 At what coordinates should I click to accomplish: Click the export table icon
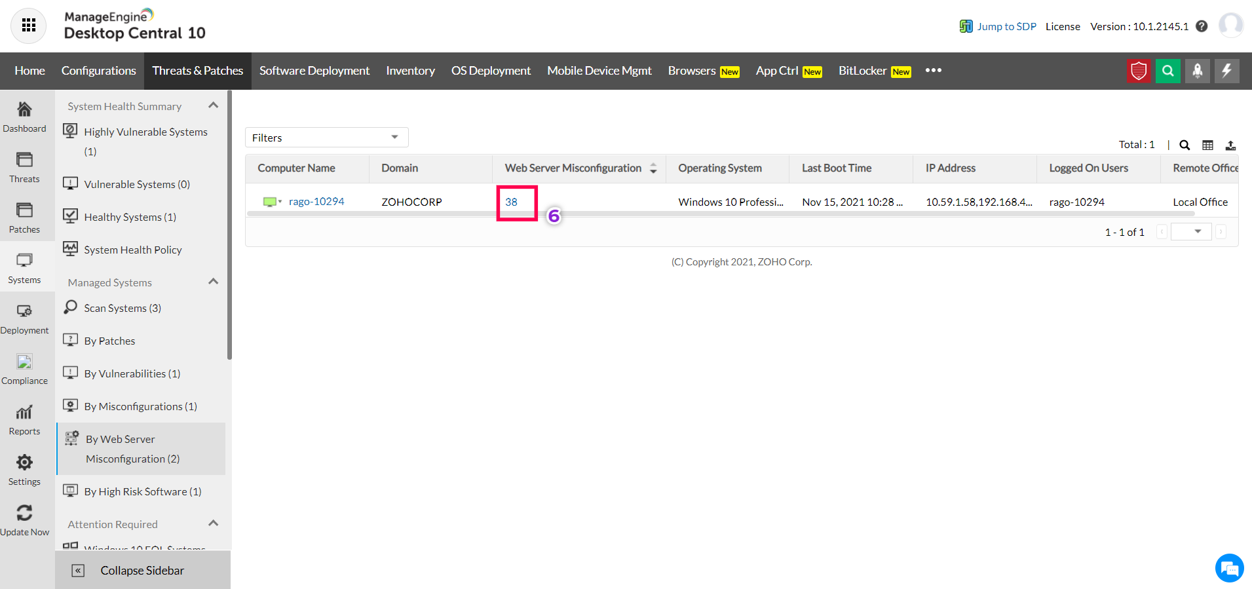pyautogui.click(x=1230, y=145)
